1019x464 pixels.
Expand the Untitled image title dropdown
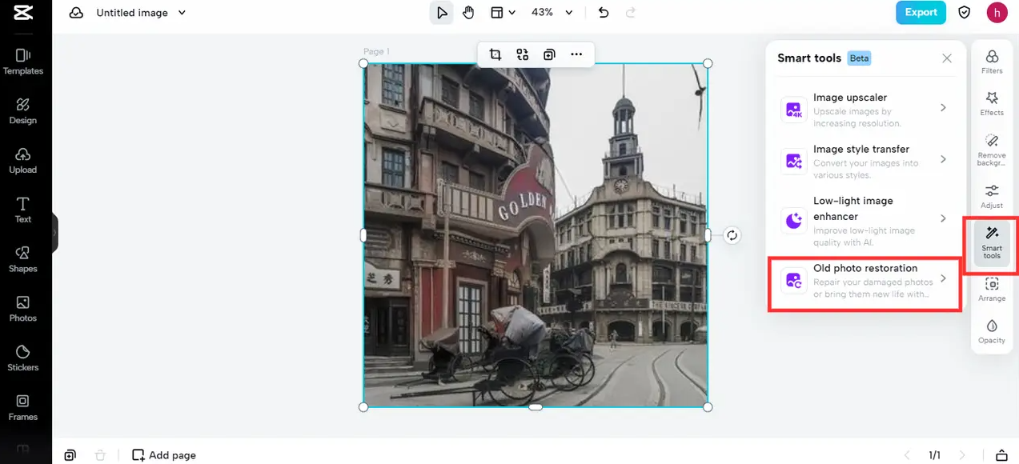click(182, 13)
